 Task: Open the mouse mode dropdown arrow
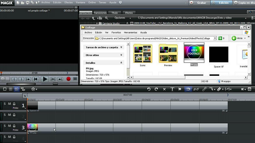(214, 89)
